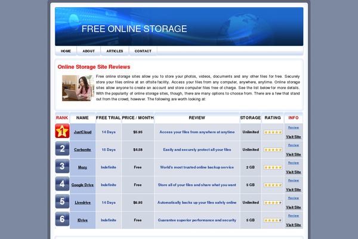The width and height of the screenshot is (358, 239).
Task: Open the Review link in Google Drive row
Action: tap(294, 180)
